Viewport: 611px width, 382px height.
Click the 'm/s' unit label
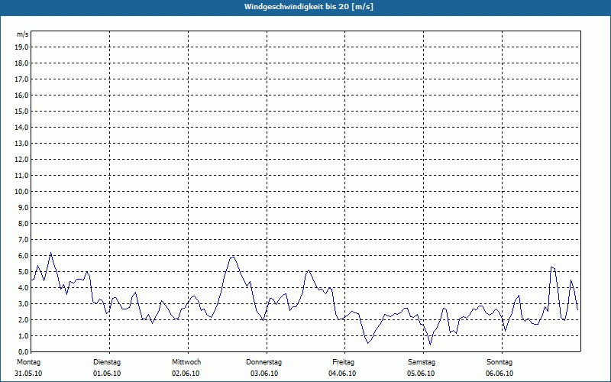23,34
